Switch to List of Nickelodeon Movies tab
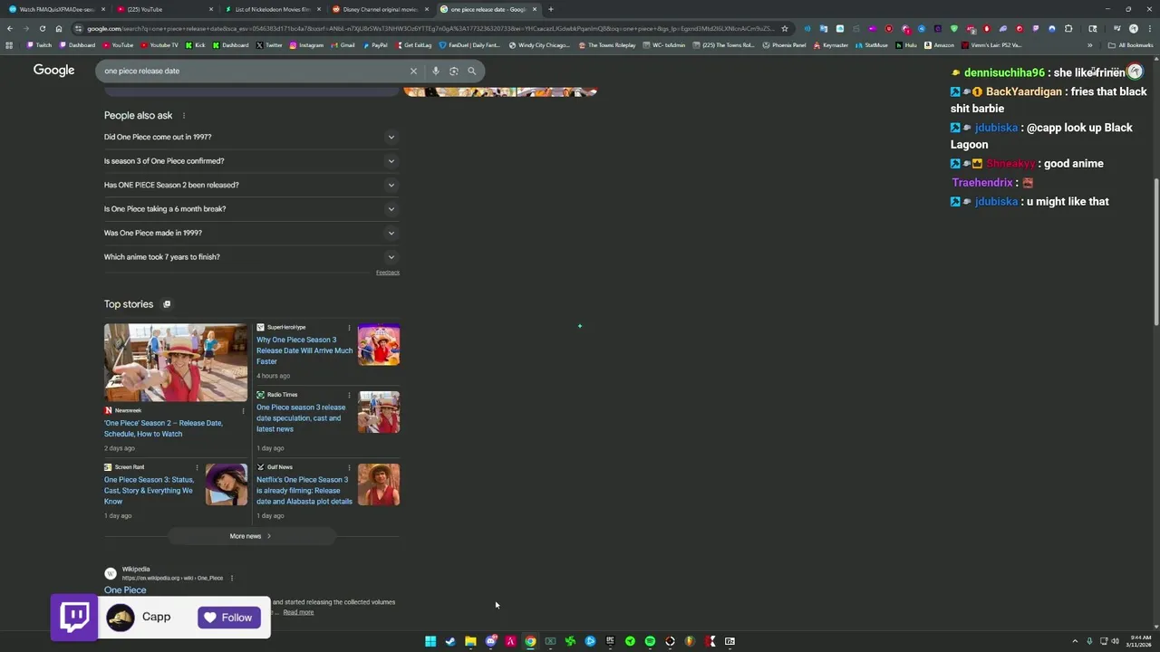This screenshot has width=1160, height=652. 271,9
